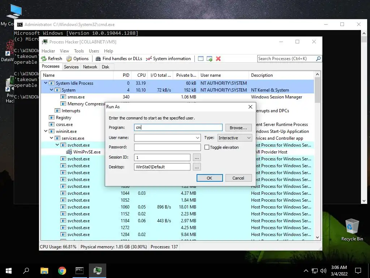The width and height of the screenshot is (370, 278).
Task: Open the volume control in system tray
Action: click(x=323, y=271)
